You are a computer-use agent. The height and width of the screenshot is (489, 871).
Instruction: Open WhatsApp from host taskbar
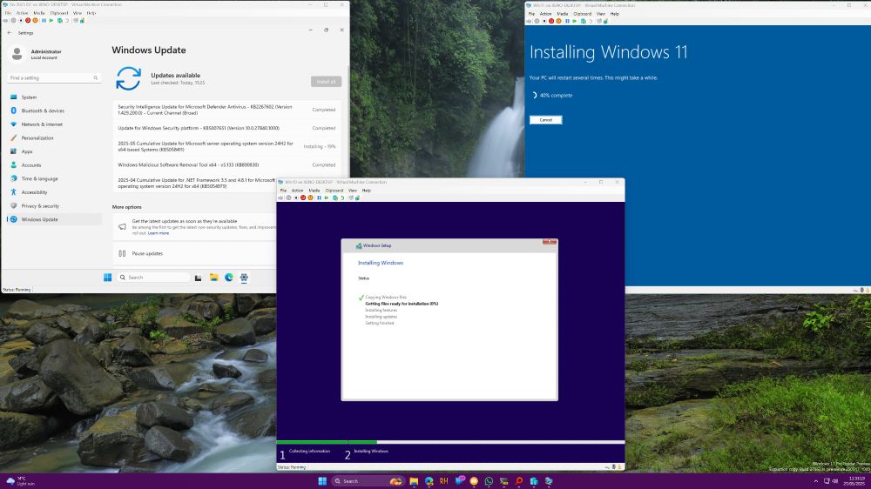pyautogui.click(x=489, y=481)
